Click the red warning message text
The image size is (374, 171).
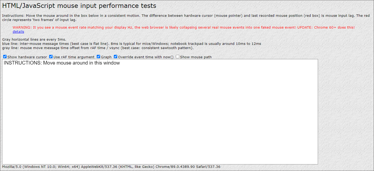pos(184,27)
